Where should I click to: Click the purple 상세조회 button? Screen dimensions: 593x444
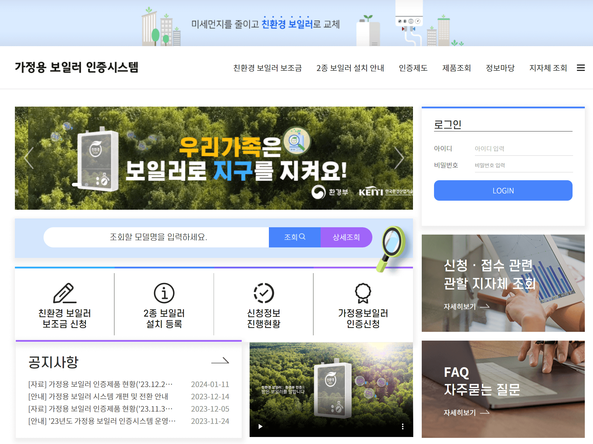346,237
